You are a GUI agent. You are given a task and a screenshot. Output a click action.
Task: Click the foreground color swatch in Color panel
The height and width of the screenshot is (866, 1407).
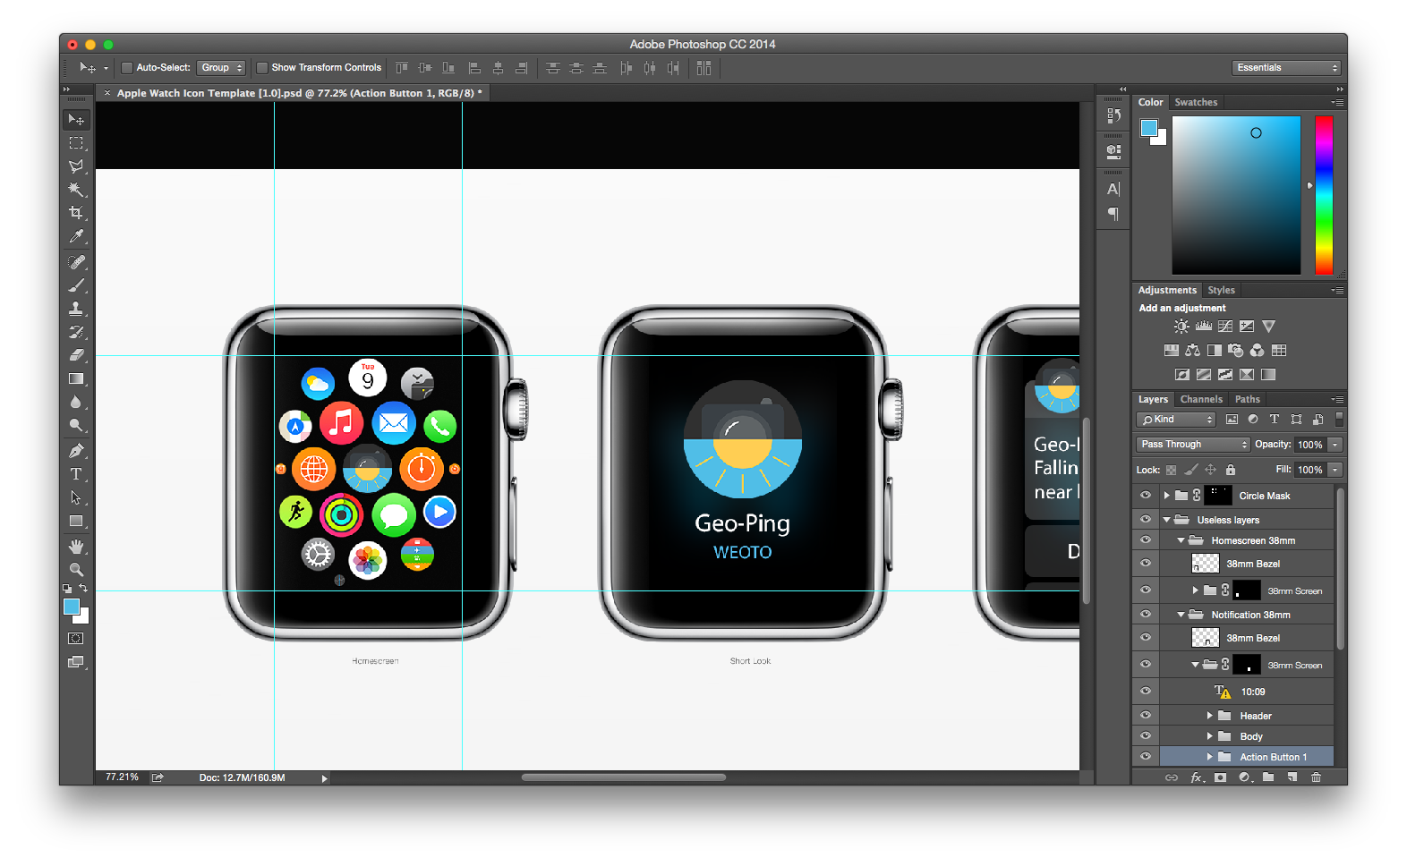pos(1148,128)
